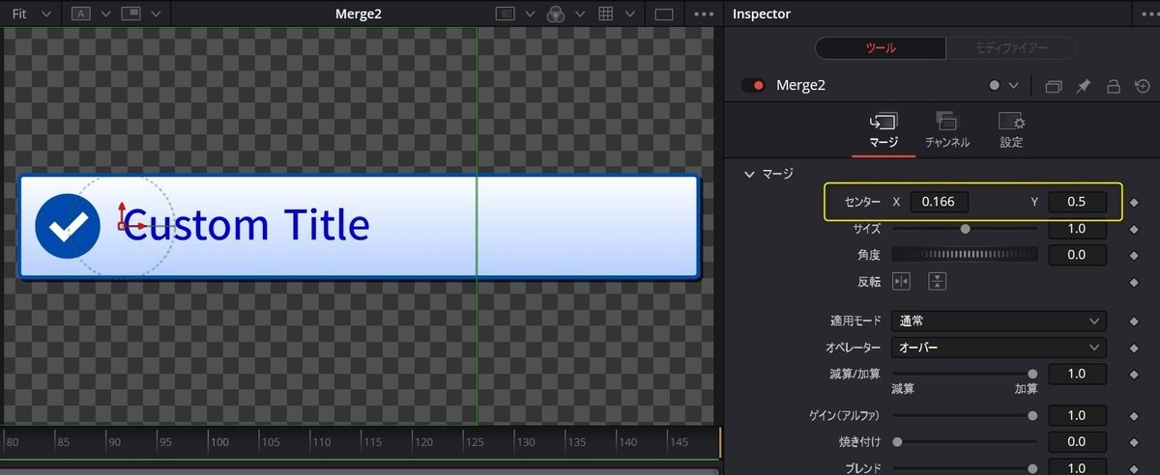
Task: Click the single viewer rectangle icon
Action: click(x=663, y=14)
